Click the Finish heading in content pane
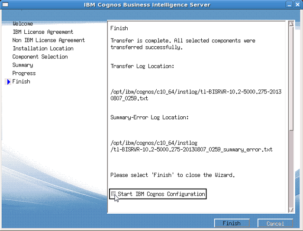The height and width of the screenshot is (231, 303). click(119, 28)
